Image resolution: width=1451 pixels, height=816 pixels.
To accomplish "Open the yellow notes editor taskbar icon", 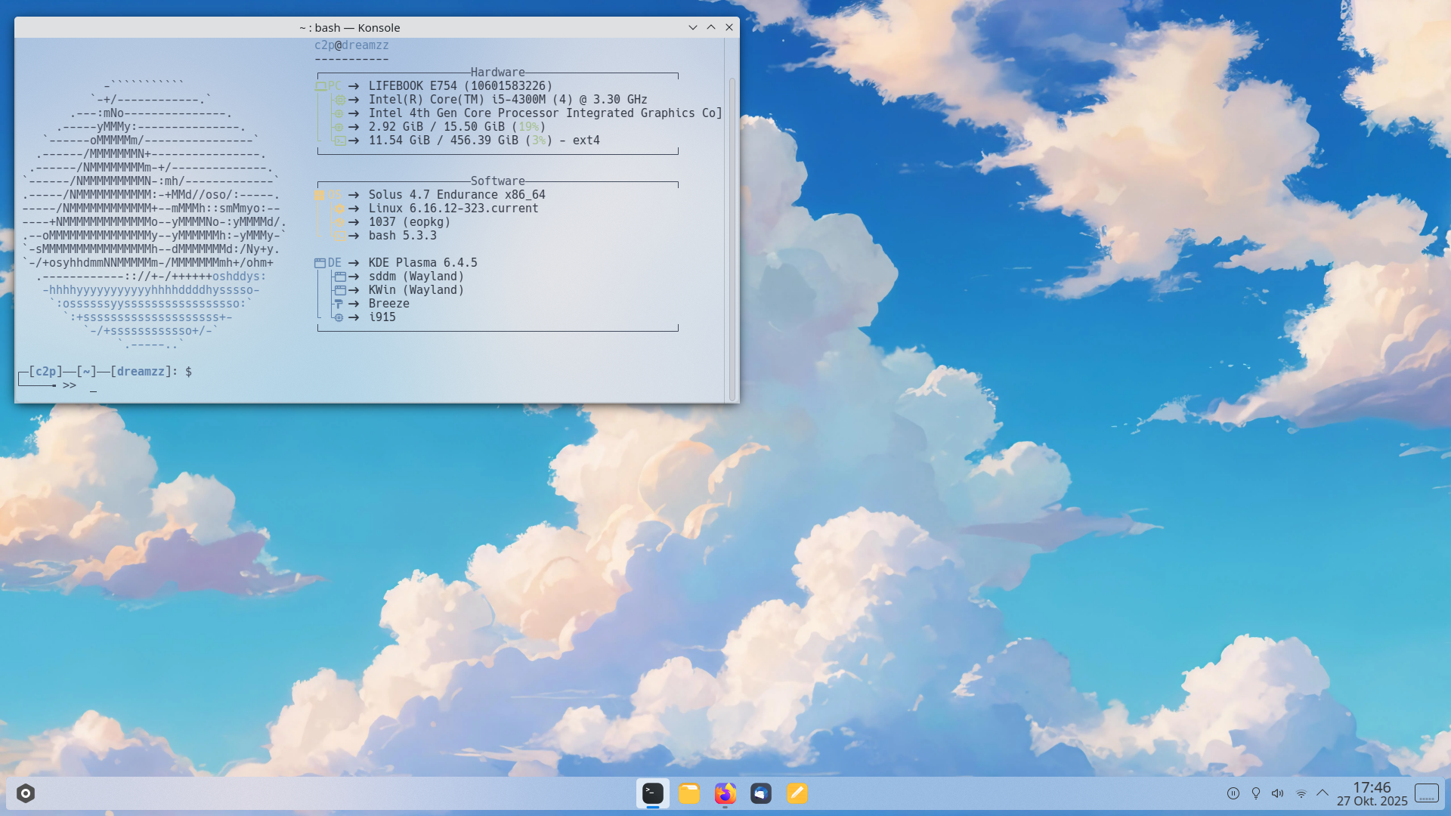I will [x=797, y=793].
